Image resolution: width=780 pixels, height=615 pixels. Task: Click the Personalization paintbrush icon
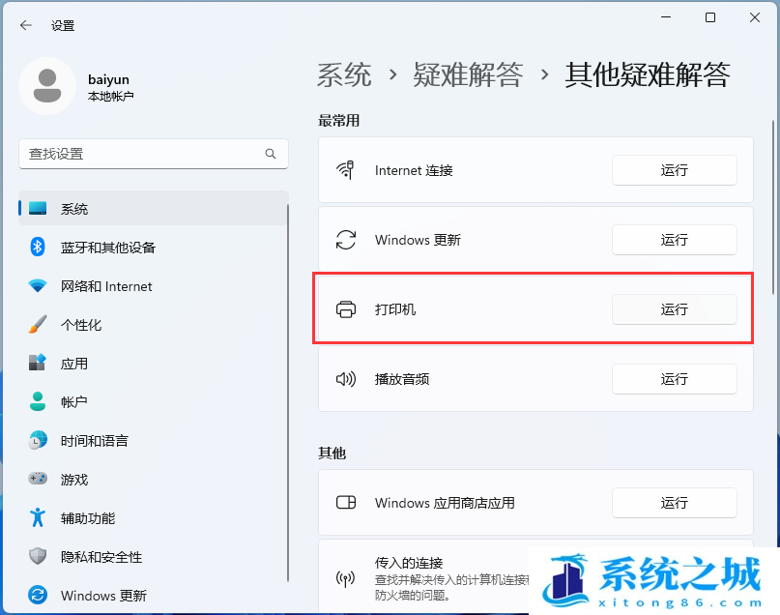(38, 324)
